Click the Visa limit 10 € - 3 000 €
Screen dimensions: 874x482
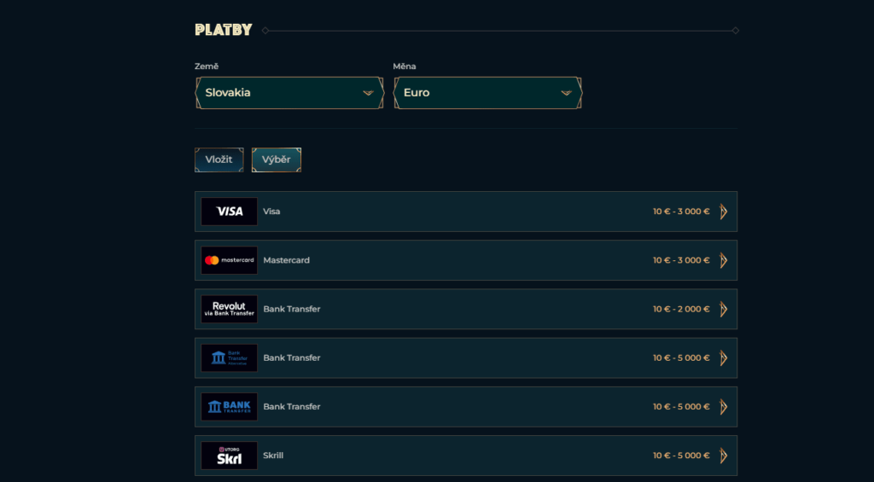click(681, 212)
